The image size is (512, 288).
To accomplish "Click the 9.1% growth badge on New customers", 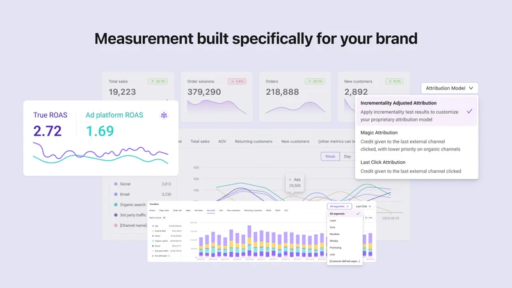I will pos(394,81).
